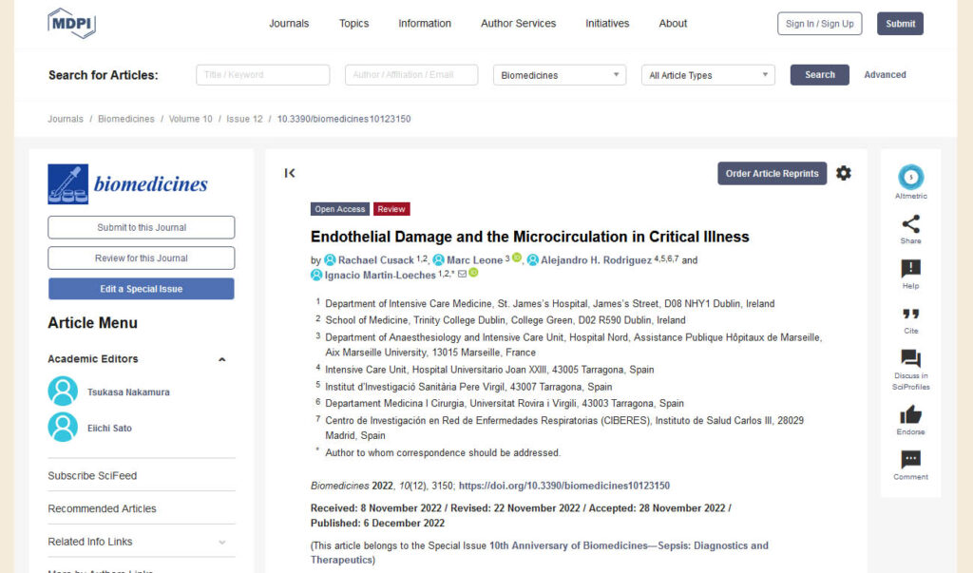Click the Order Article Reprints button
The width and height of the screenshot is (973, 573).
pos(772,173)
